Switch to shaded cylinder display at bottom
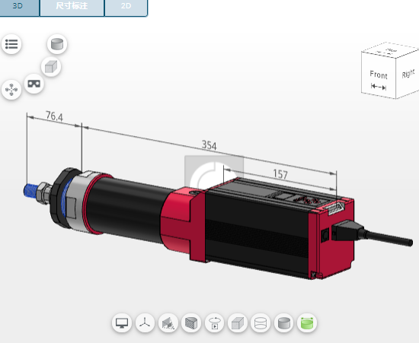This screenshot has height=343, width=419. point(284,323)
